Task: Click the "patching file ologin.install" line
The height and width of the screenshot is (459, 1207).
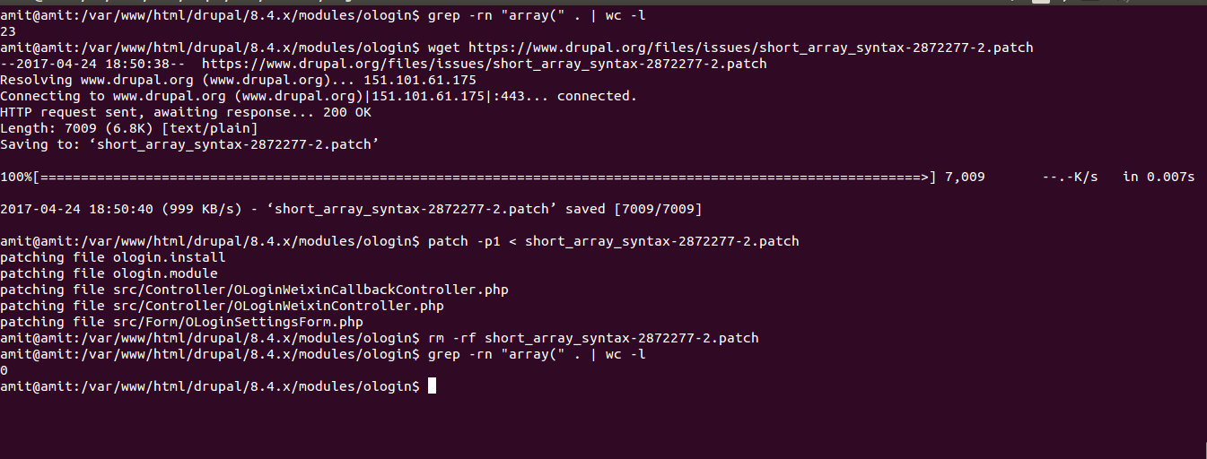Action: tap(113, 257)
